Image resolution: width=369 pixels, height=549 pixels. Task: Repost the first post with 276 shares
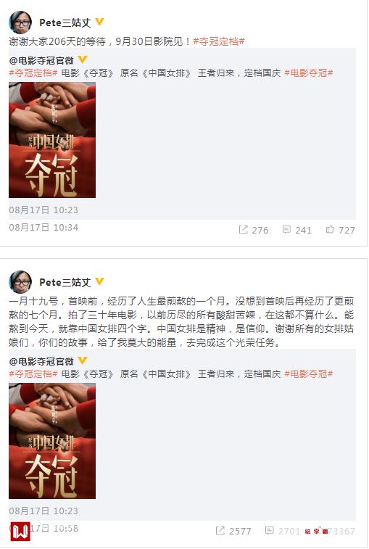pyautogui.click(x=254, y=230)
